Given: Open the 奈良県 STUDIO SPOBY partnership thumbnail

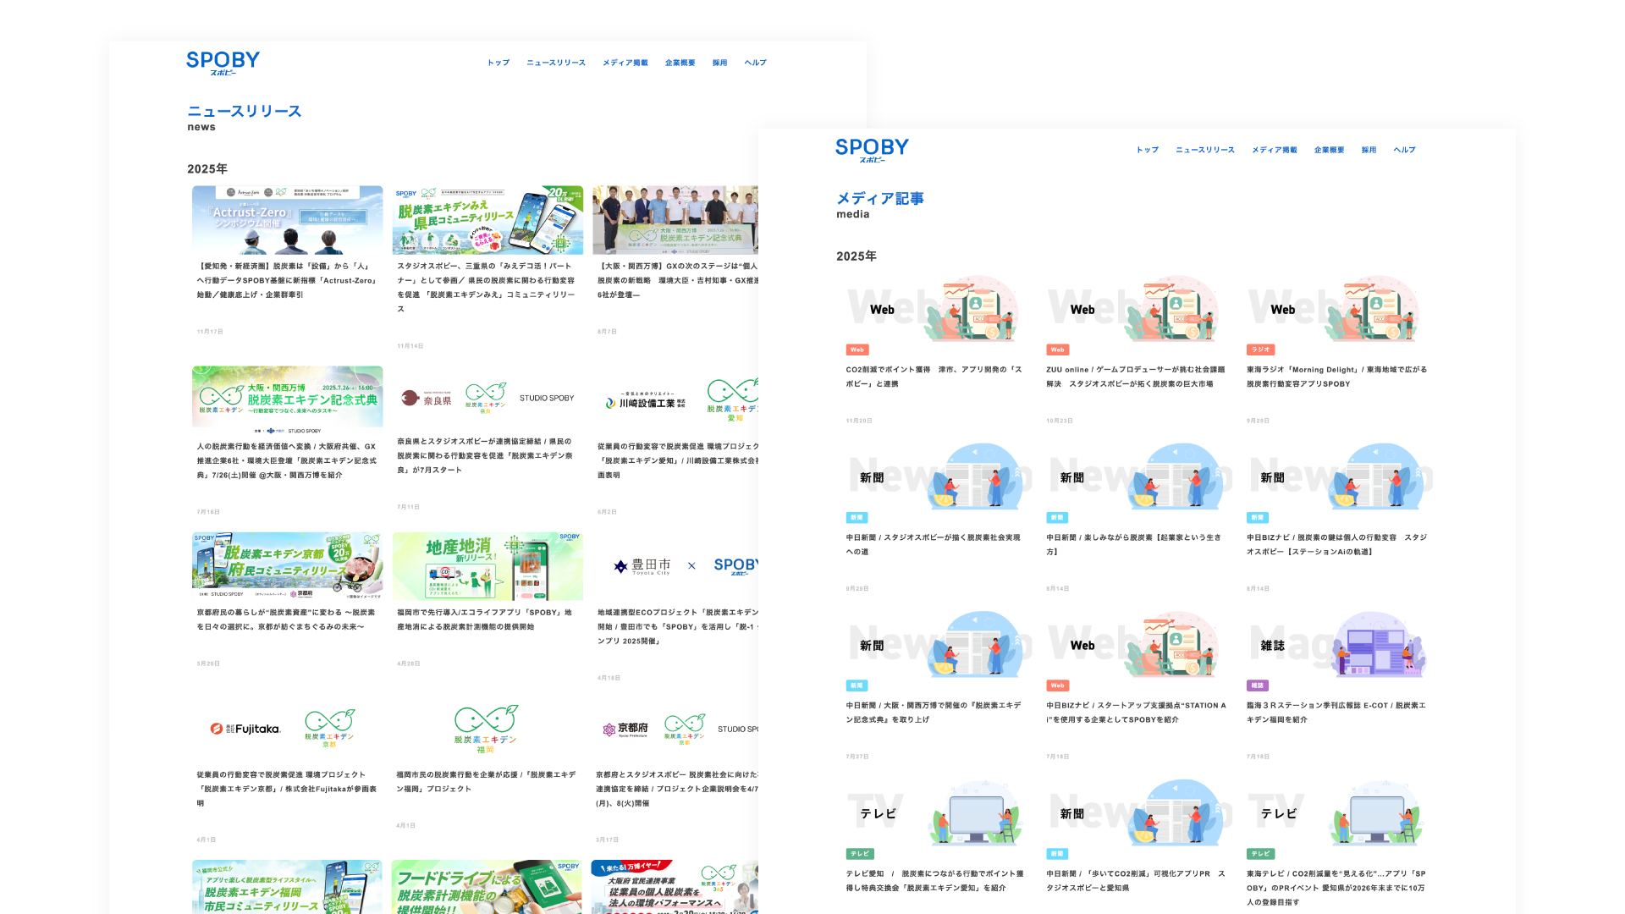Looking at the screenshot, I should 487,398.
